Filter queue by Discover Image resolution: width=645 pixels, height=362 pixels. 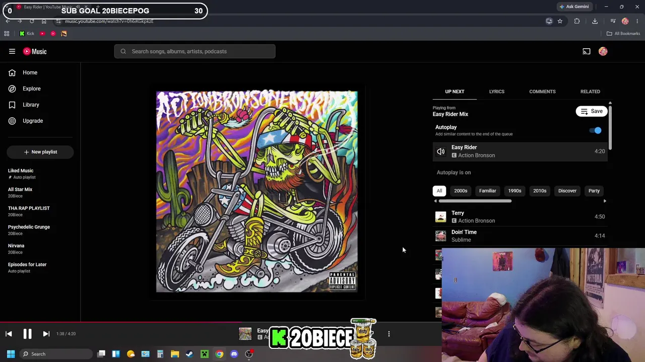point(567,191)
